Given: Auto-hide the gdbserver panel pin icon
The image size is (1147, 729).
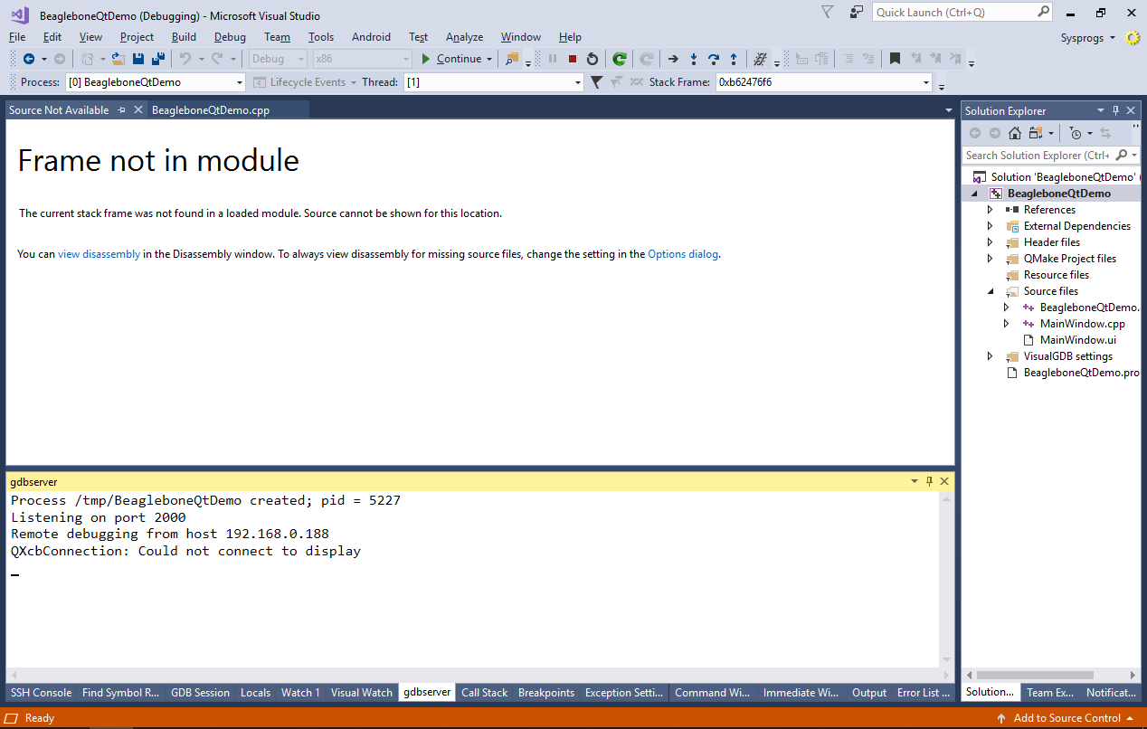Looking at the screenshot, I should pos(929,481).
